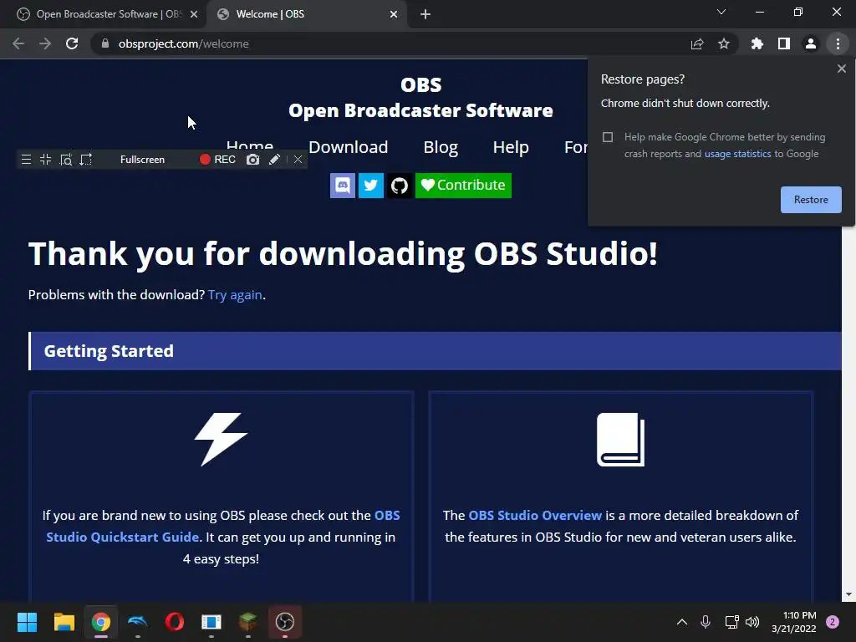Click the page scrollbar down arrow

848,594
